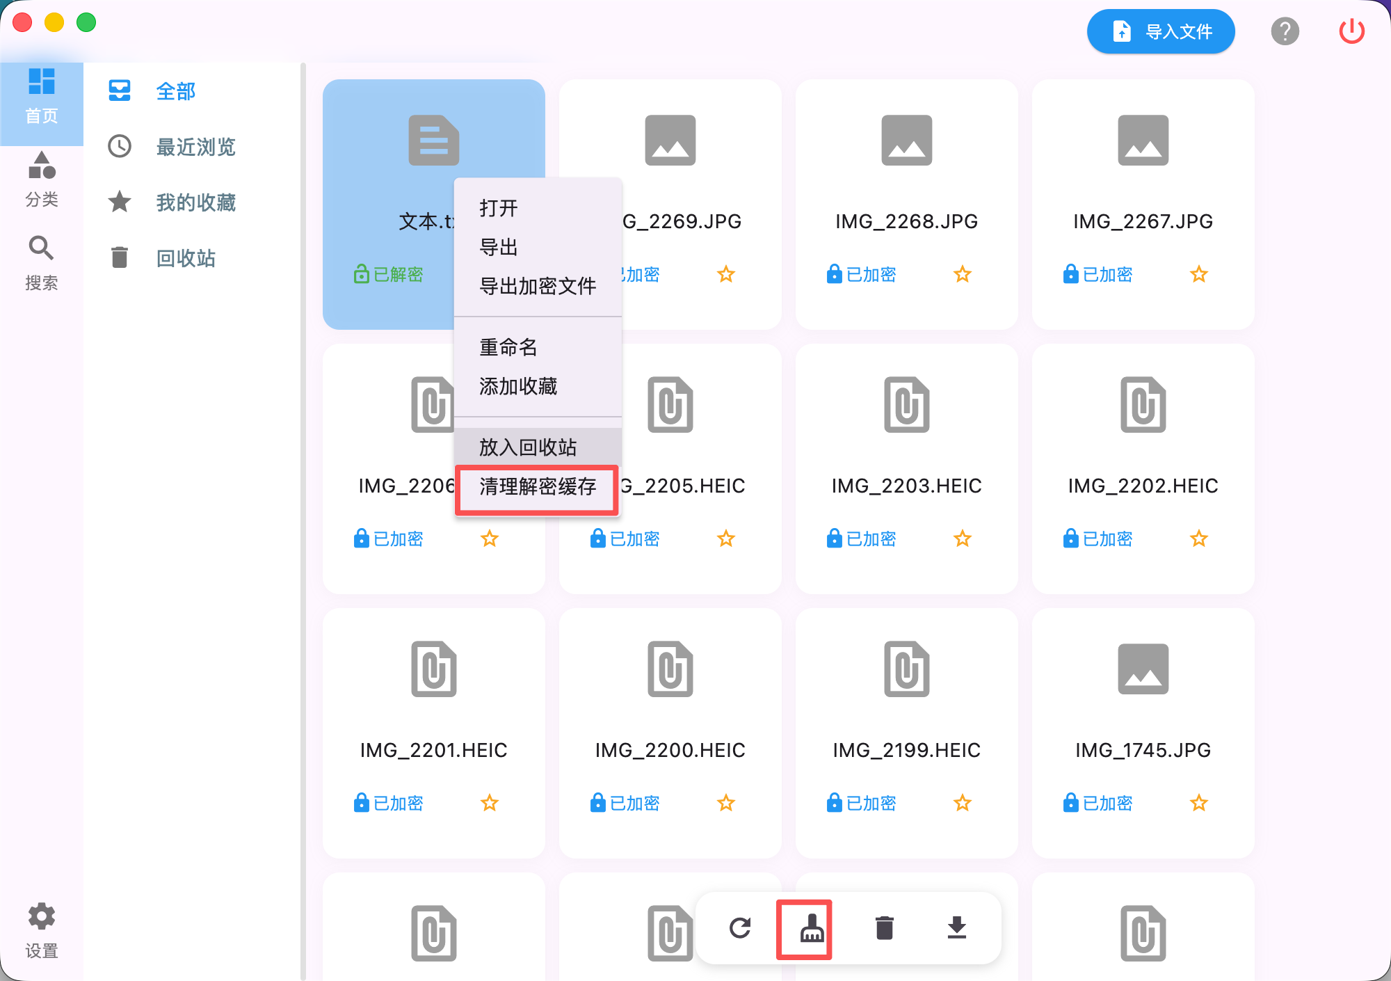
Task: Toggle favorite star for IMG_2199.HEIC
Action: [963, 803]
